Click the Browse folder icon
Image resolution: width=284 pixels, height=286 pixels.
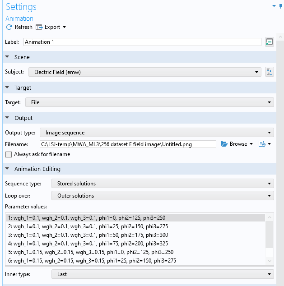tap(224, 144)
